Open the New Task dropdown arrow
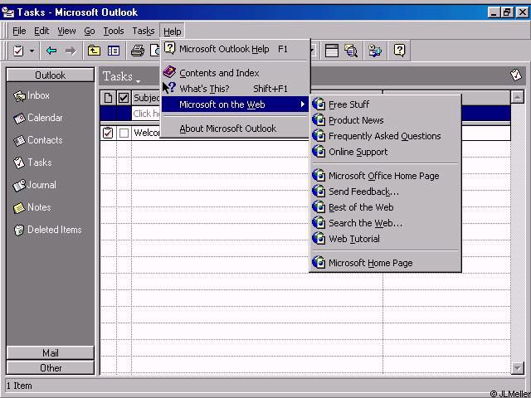531x398 pixels. click(x=32, y=51)
